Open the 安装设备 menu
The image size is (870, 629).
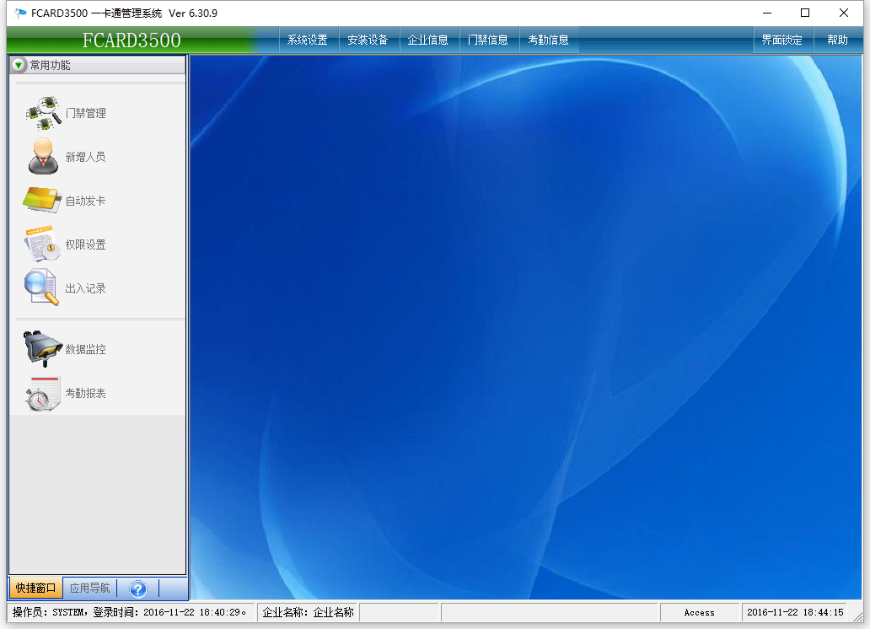pos(368,40)
